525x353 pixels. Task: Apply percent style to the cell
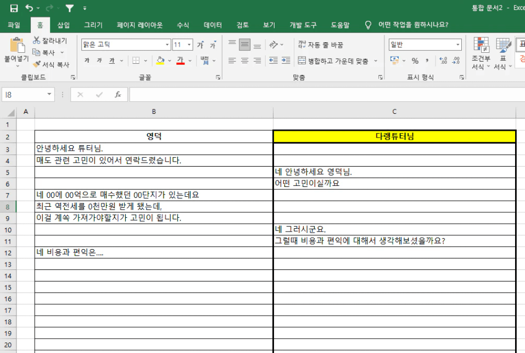(x=415, y=61)
